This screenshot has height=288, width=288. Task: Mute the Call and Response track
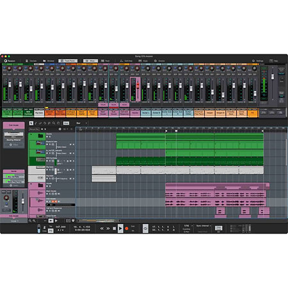click(x=47, y=211)
